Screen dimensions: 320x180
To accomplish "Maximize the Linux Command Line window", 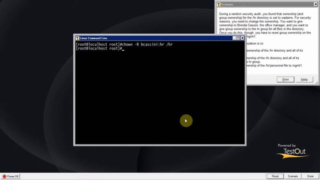I will click(238, 38).
